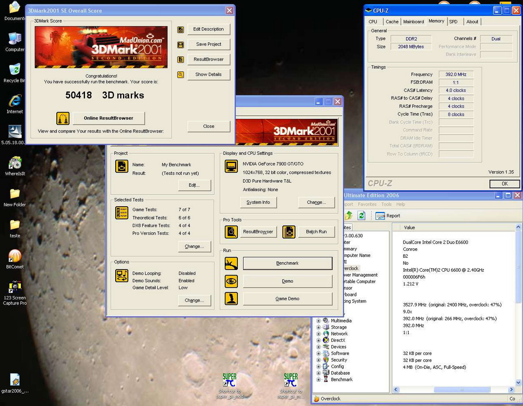This screenshot has width=523, height=406.
Task: Open the Internet Explorer desktop icon
Action: coord(15,104)
